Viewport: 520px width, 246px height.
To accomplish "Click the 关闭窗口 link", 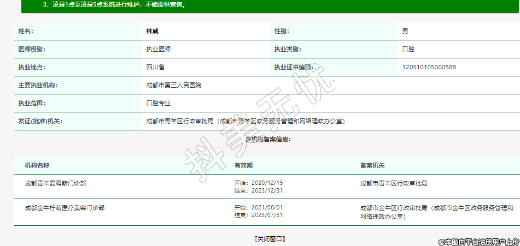I will click(x=270, y=239).
